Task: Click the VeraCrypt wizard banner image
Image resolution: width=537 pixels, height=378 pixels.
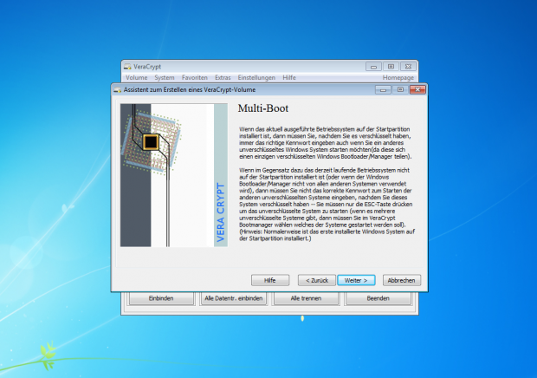Action: click(174, 175)
